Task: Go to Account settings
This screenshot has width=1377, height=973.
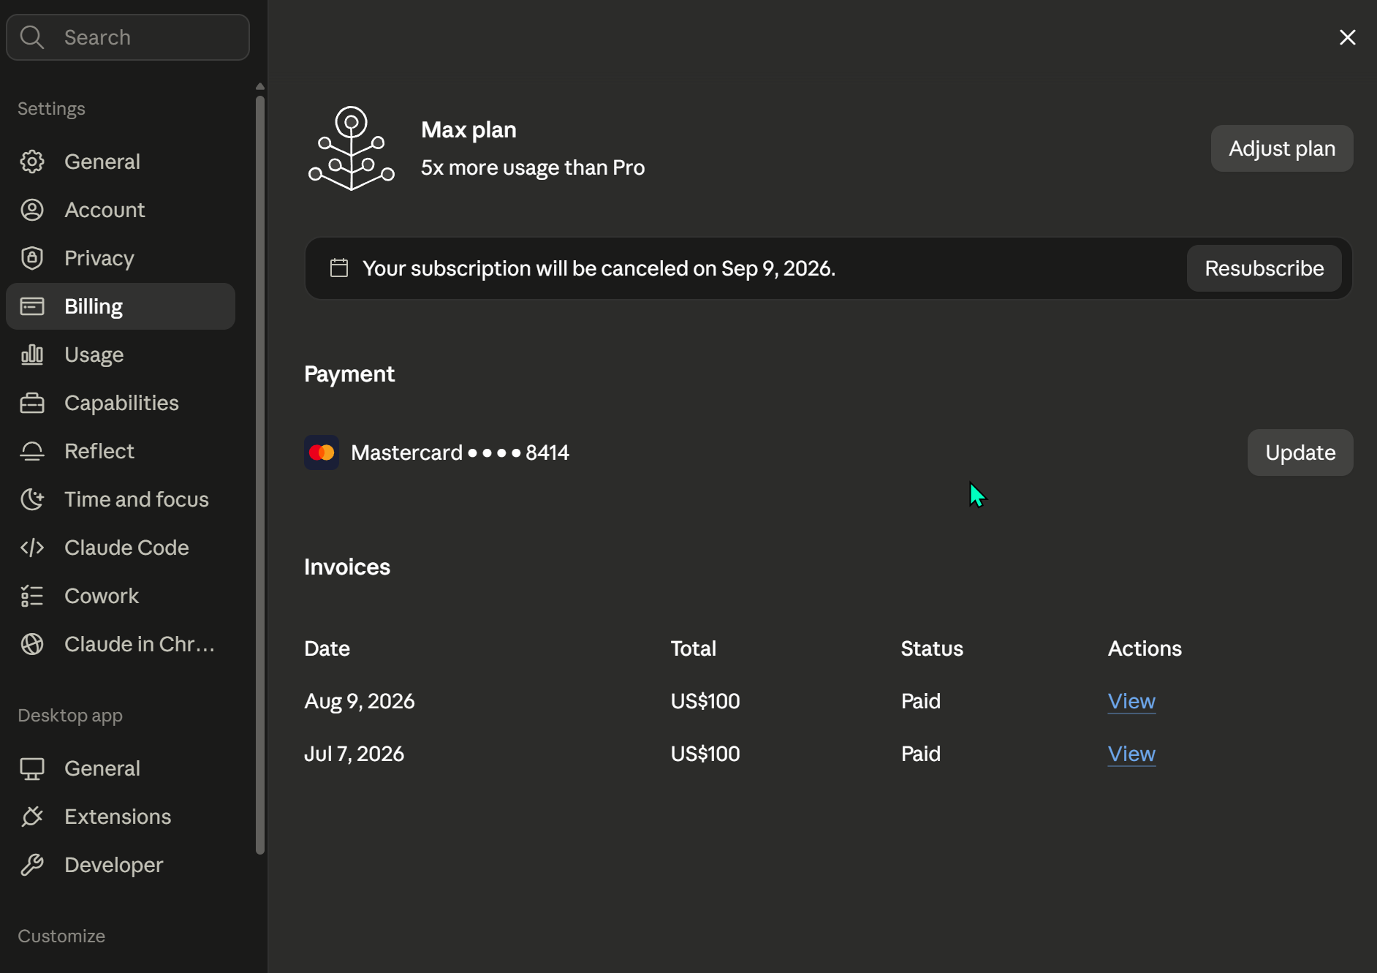Action: tap(121, 210)
